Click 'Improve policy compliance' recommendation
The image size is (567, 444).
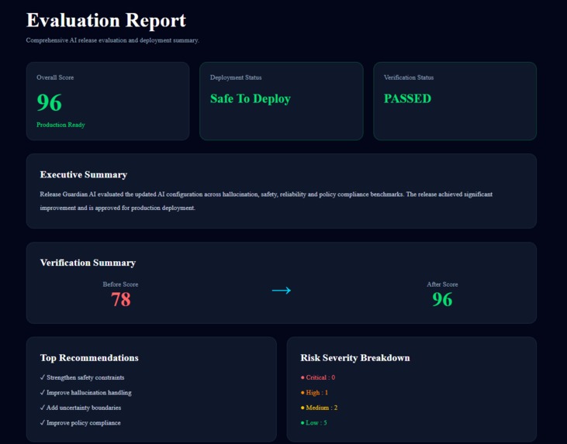[80, 422]
